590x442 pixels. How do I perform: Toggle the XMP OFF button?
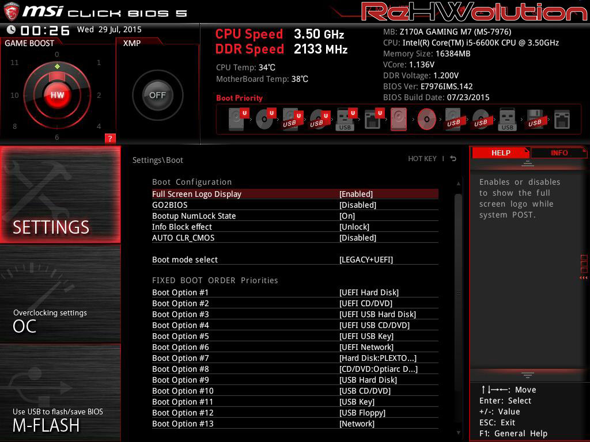(157, 96)
